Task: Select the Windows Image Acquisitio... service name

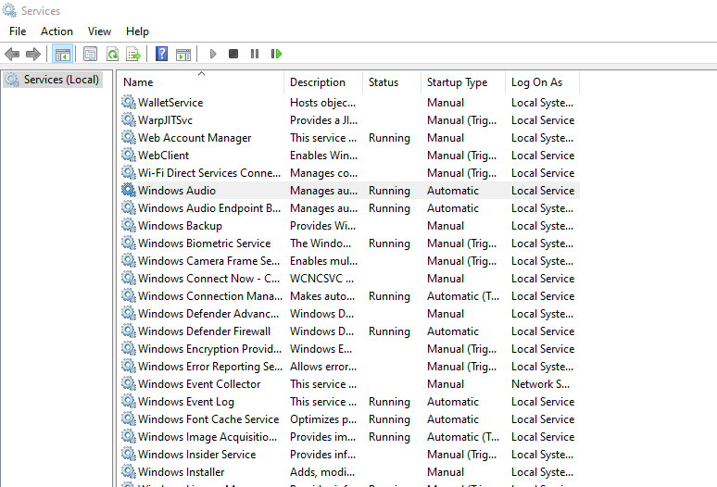Action: pos(208,437)
